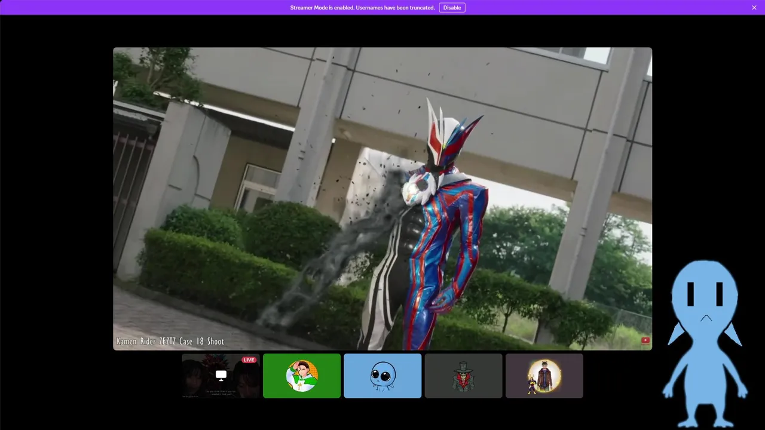Select the blue alien avatar participant tile

click(x=382, y=376)
